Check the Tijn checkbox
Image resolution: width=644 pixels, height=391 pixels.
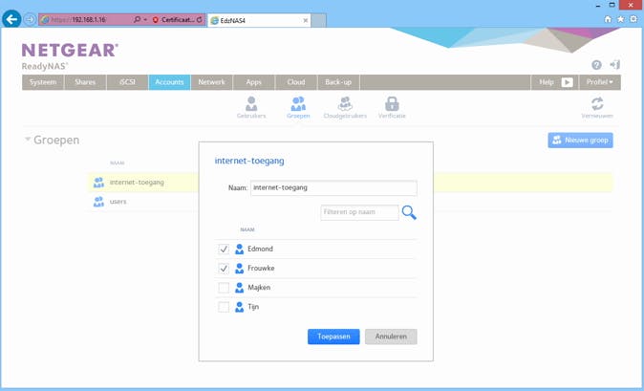[x=224, y=307]
